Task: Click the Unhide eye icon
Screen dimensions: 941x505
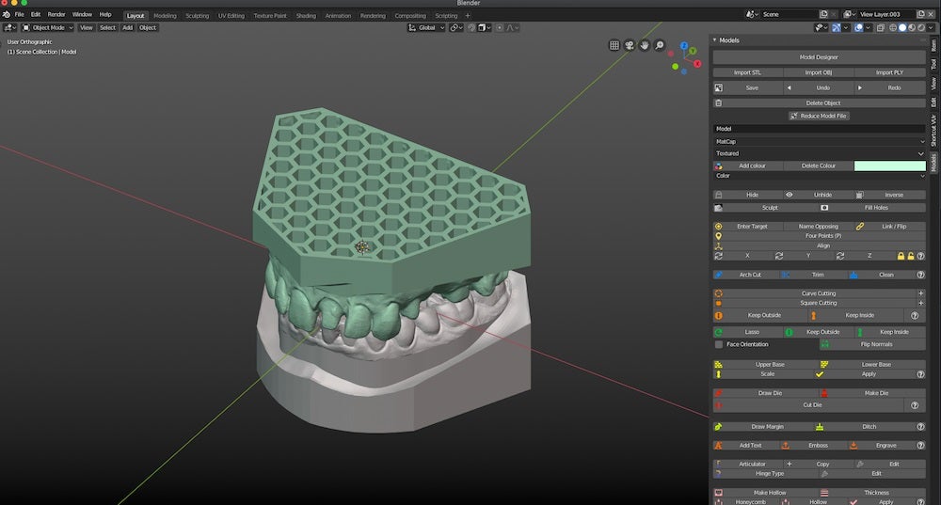Action: coord(789,195)
